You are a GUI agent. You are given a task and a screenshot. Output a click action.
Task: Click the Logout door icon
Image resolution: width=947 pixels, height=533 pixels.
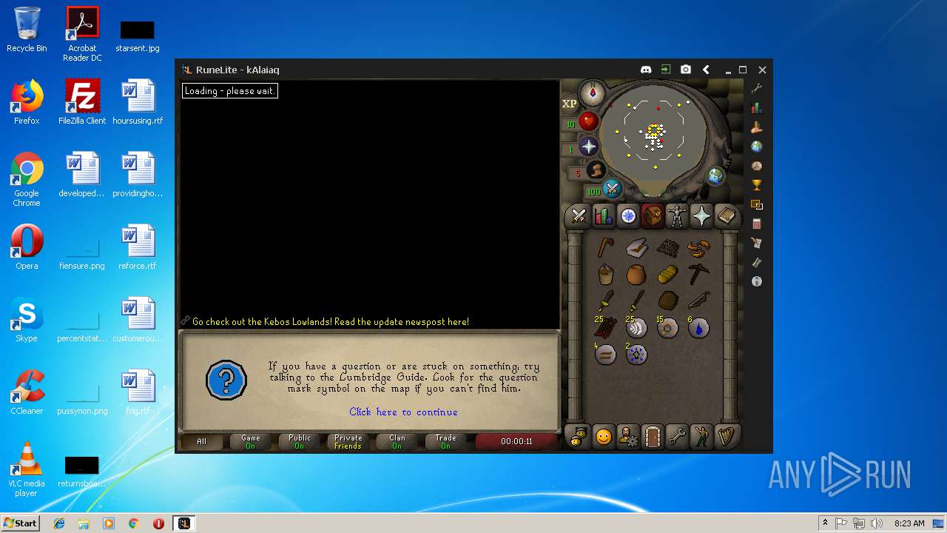[x=653, y=437]
